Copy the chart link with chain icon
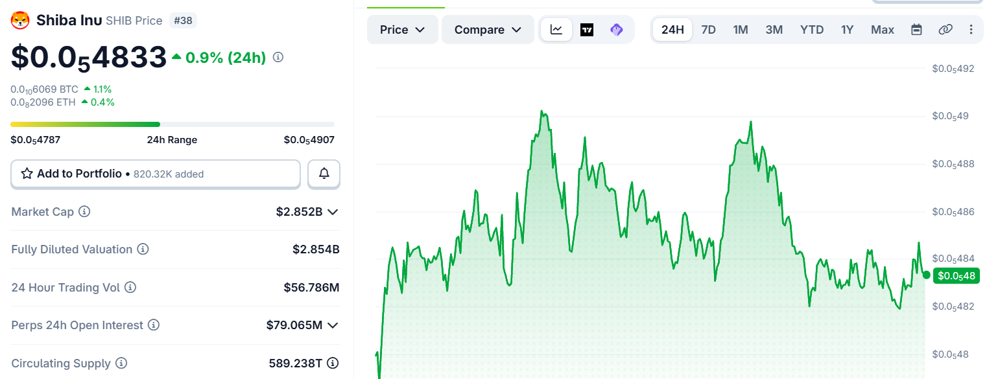This screenshot has width=987, height=379. [x=945, y=30]
